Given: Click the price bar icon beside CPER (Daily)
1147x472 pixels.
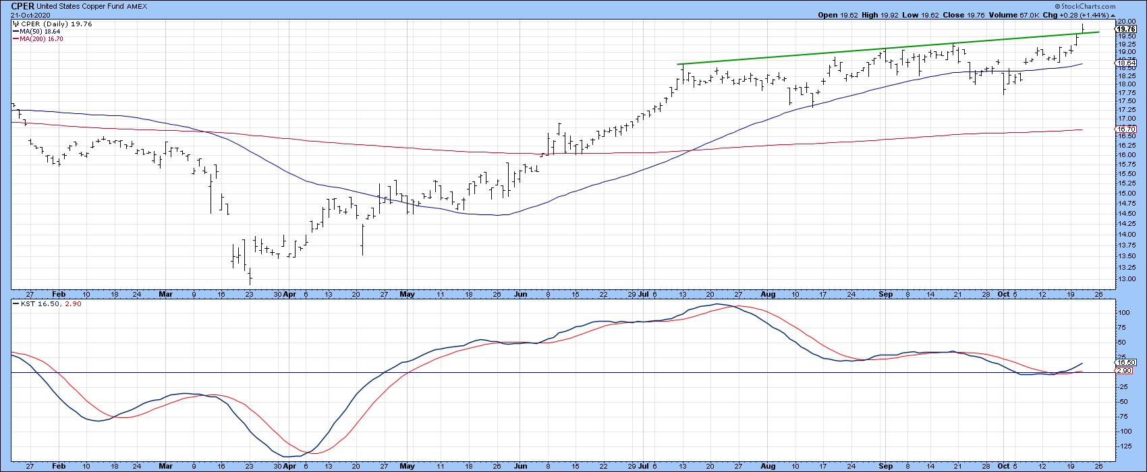Looking at the screenshot, I should pyautogui.click(x=16, y=24).
